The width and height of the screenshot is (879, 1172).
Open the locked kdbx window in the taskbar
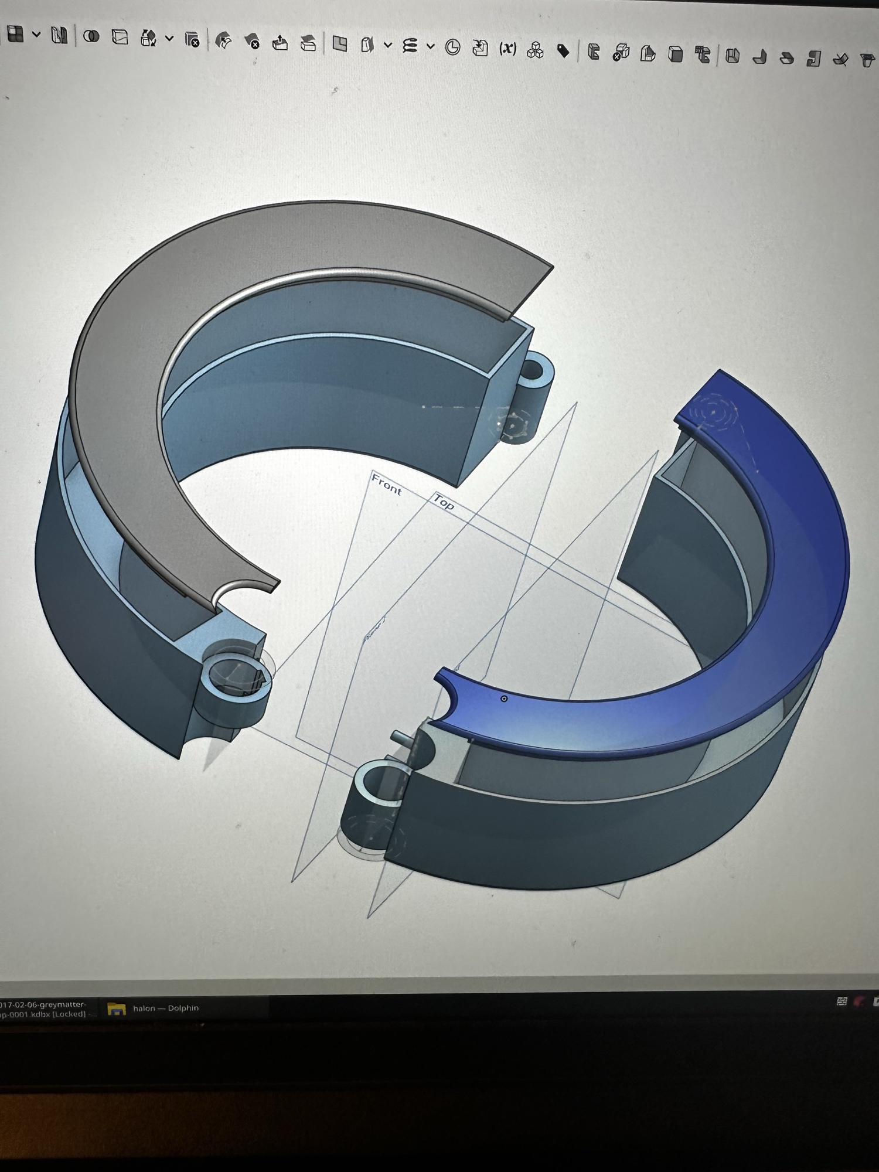coord(44,1009)
